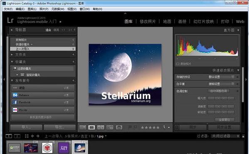This screenshot has height=154, width=249.
Task: Add new collection with plus icon
Action: [73, 62]
